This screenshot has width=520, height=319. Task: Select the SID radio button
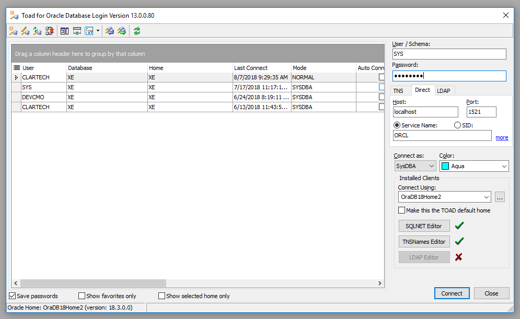457,125
